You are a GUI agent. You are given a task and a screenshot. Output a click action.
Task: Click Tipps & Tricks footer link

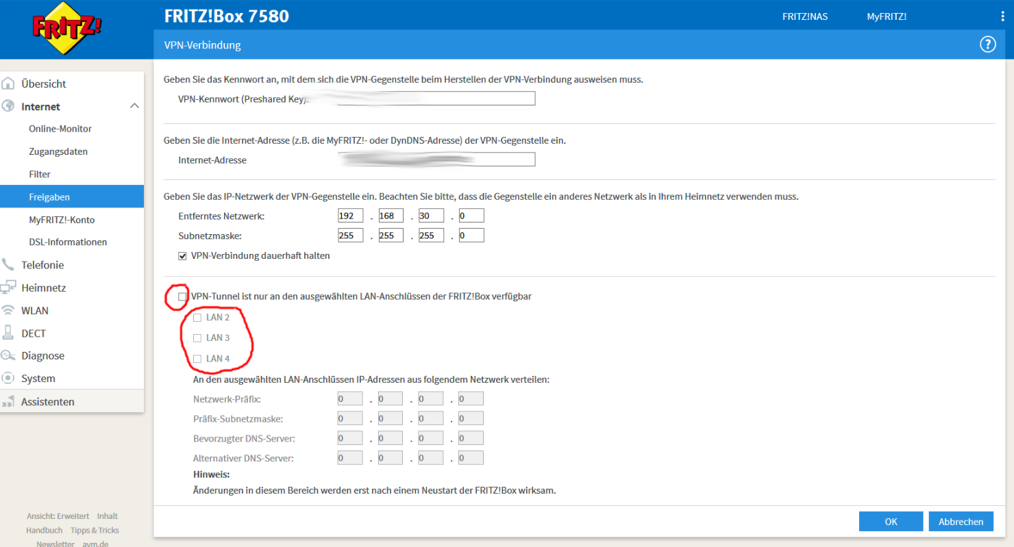(x=95, y=530)
